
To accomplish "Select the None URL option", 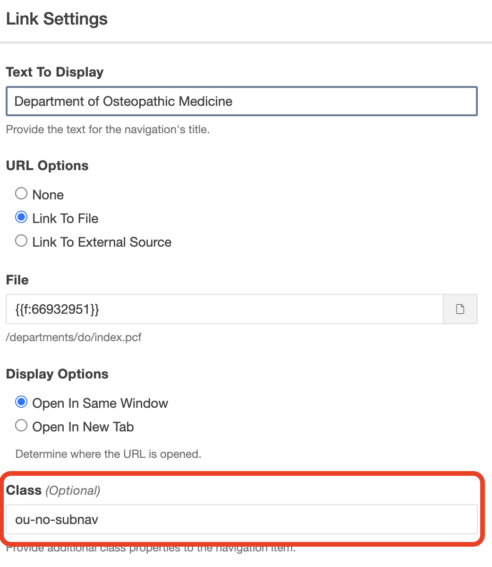I will click(22, 194).
